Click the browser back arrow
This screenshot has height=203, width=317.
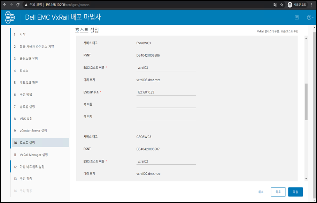pos(5,5)
